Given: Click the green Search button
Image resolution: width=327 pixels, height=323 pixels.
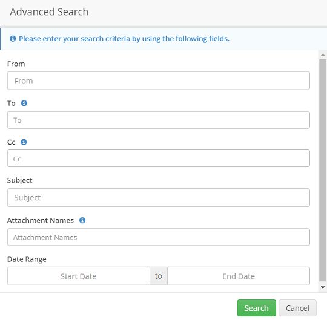Looking at the screenshot, I should coord(257,308).
